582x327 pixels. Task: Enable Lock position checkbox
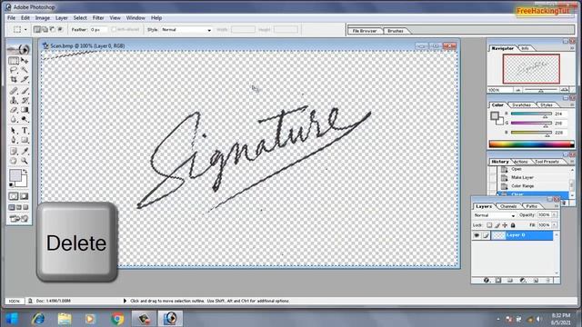pos(505,225)
